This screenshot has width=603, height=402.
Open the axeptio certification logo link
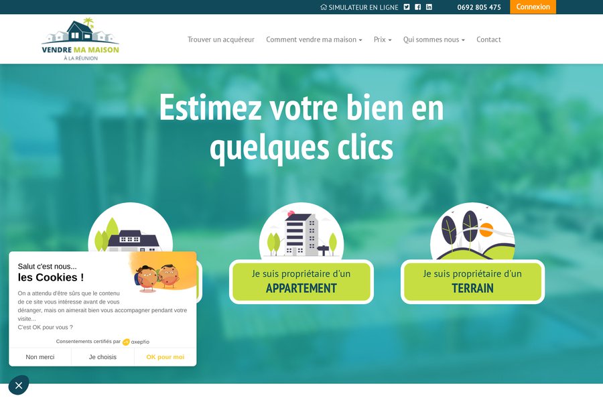tap(136, 342)
